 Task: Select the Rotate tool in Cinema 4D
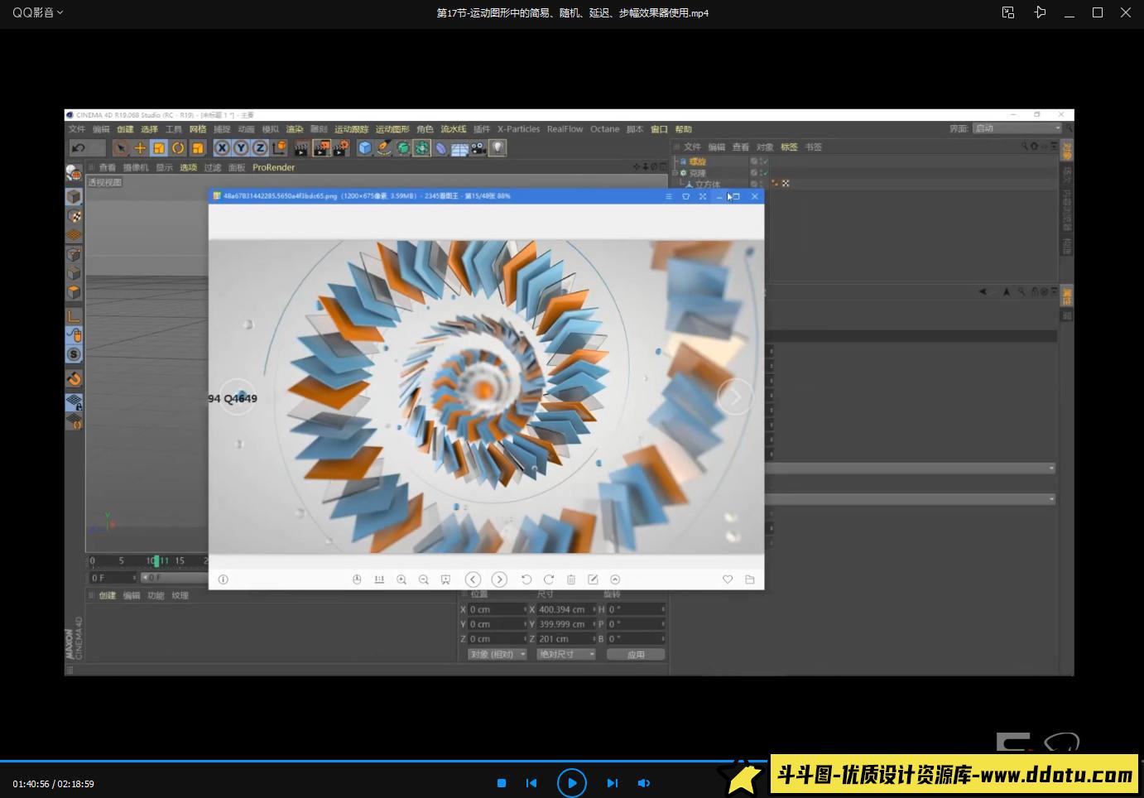coord(178,148)
